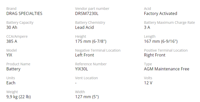Click the Battery Maximum Charge Rate label
Image resolution: width=200 pixels, height=102 pixels.
tap(169, 23)
